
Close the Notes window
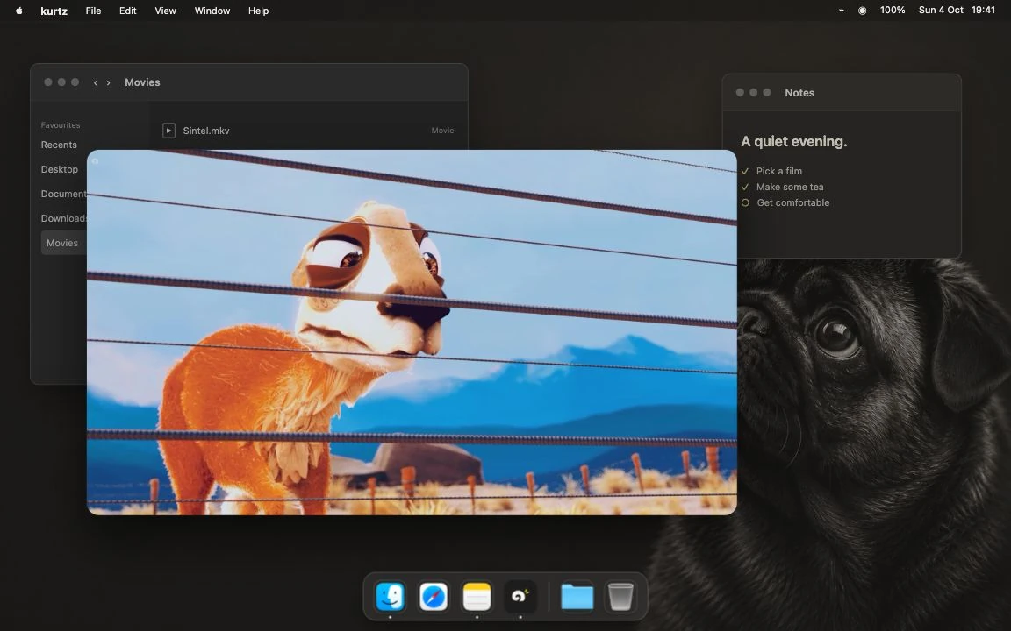(740, 93)
